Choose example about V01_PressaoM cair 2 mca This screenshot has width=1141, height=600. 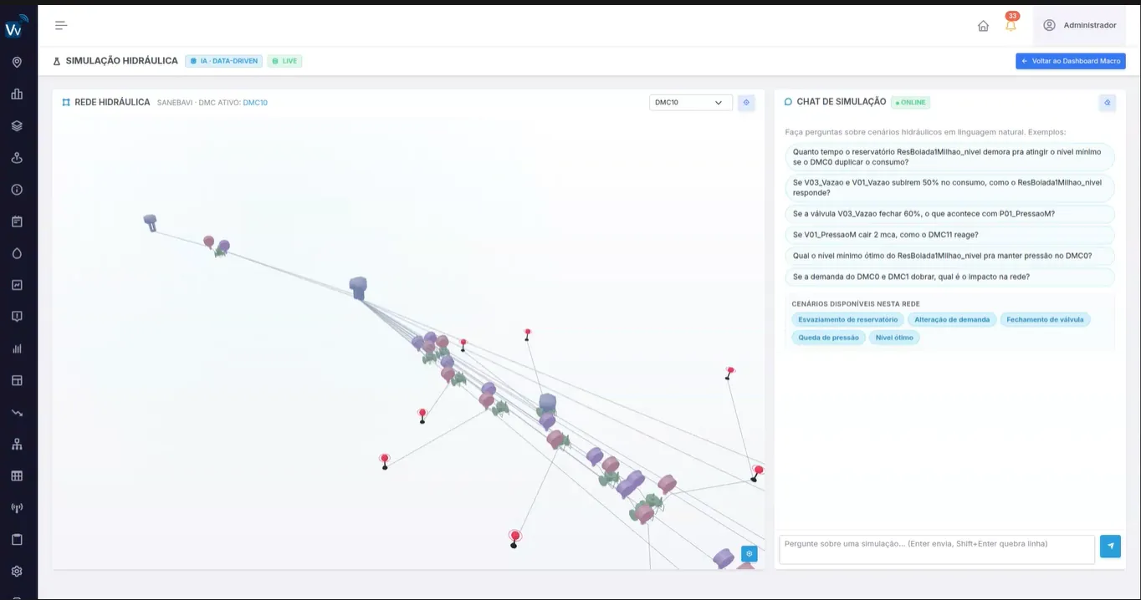coord(949,235)
